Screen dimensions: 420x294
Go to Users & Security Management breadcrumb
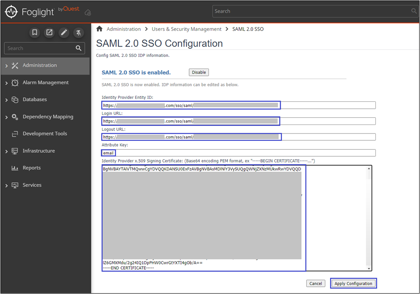(186, 29)
